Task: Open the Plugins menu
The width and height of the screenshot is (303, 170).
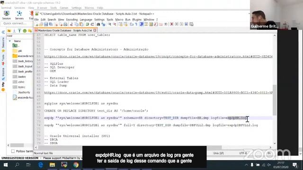Action: (x=137, y=20)
